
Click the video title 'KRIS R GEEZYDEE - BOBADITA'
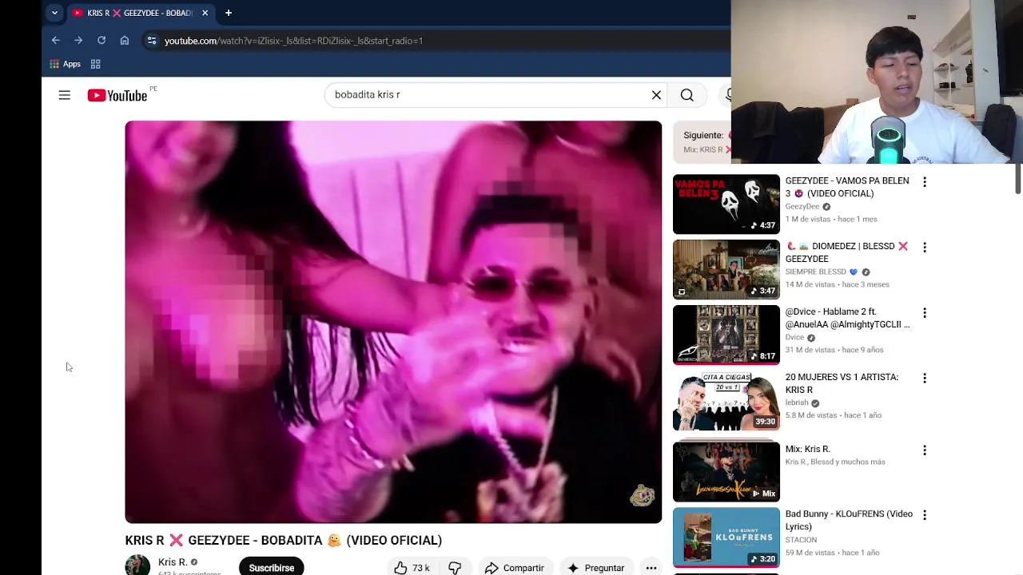pyautogui.click(x=284, y=540)
